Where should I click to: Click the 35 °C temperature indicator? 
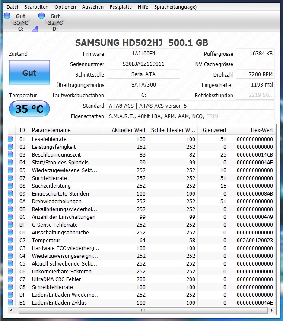coord(29,109)
